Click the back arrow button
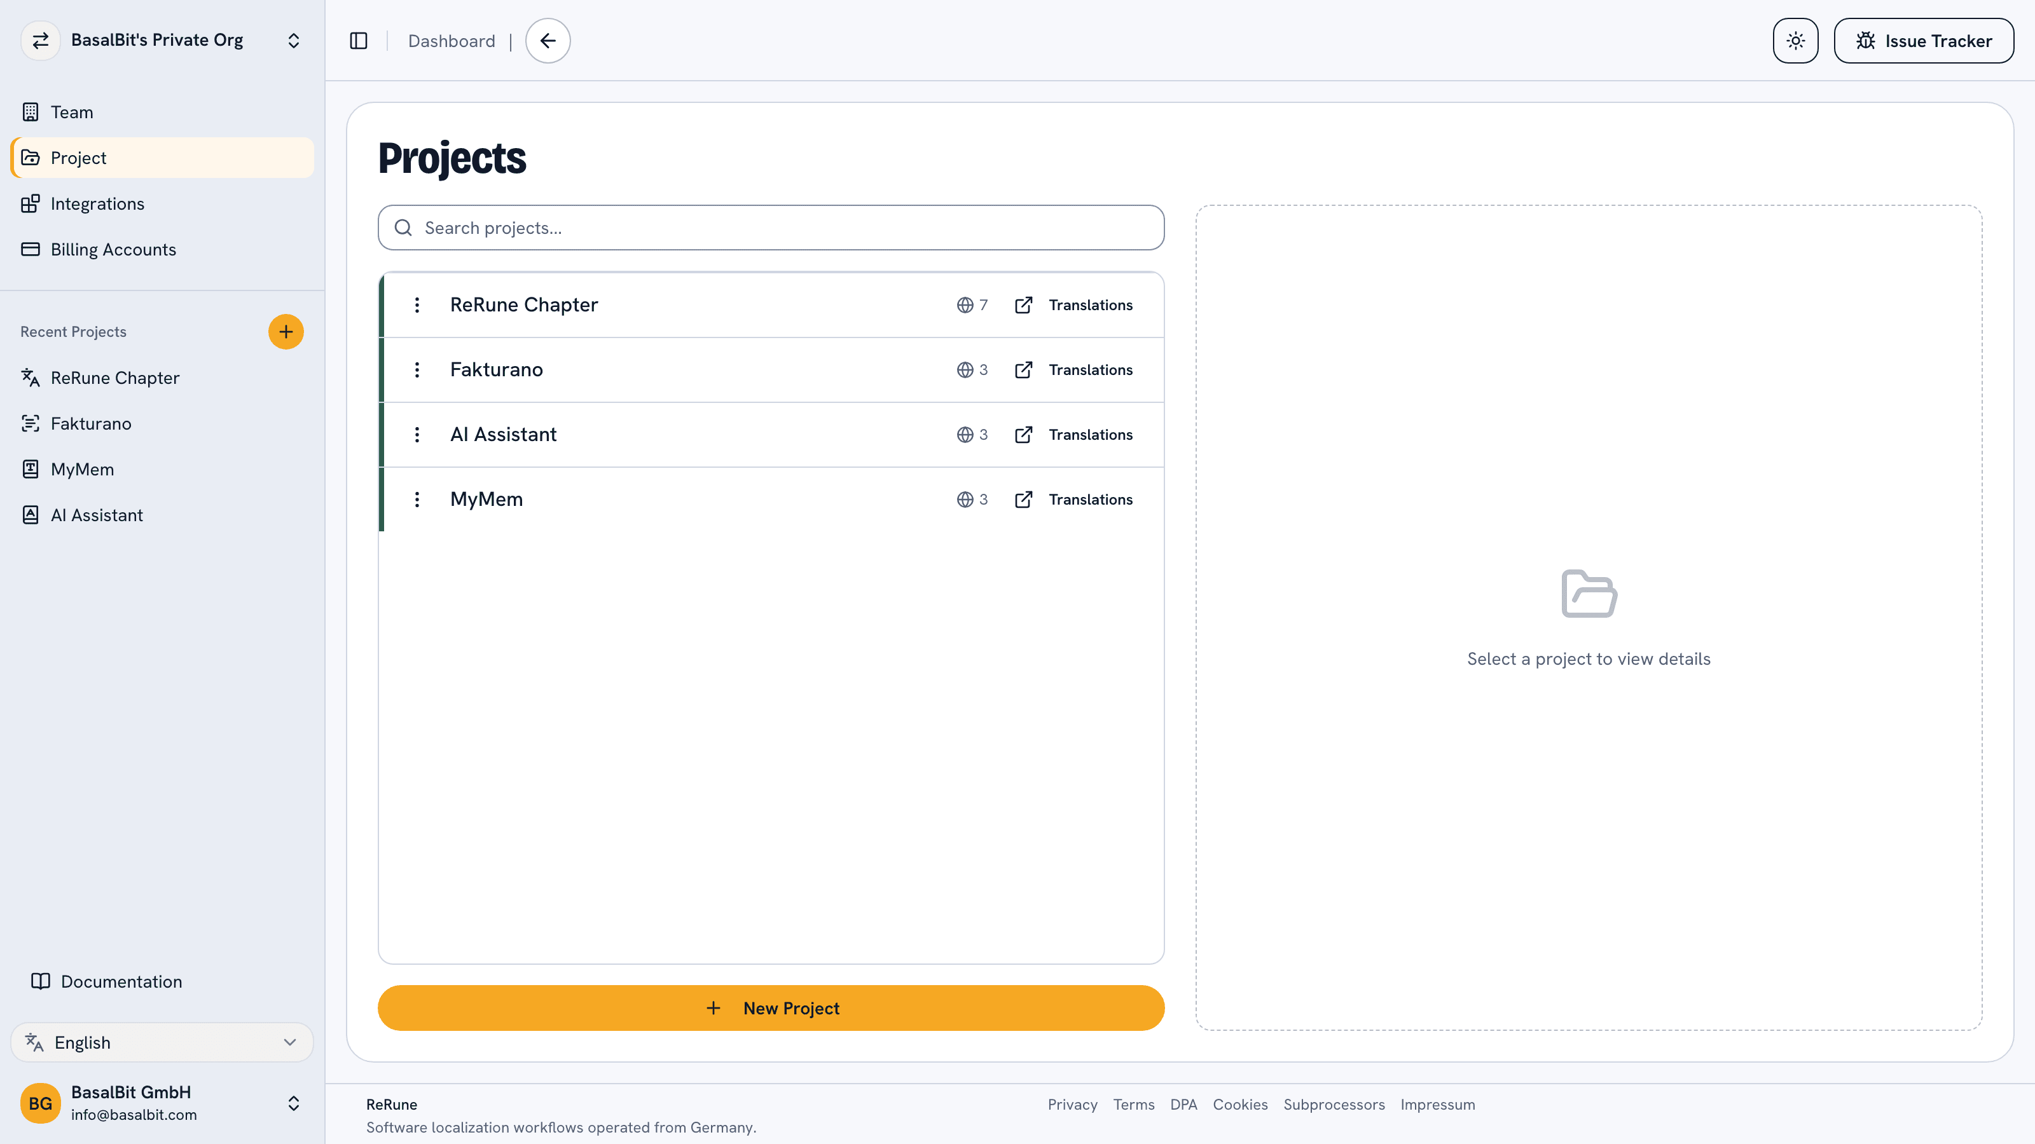The image size is (2035, 1144). coord(548,41)
